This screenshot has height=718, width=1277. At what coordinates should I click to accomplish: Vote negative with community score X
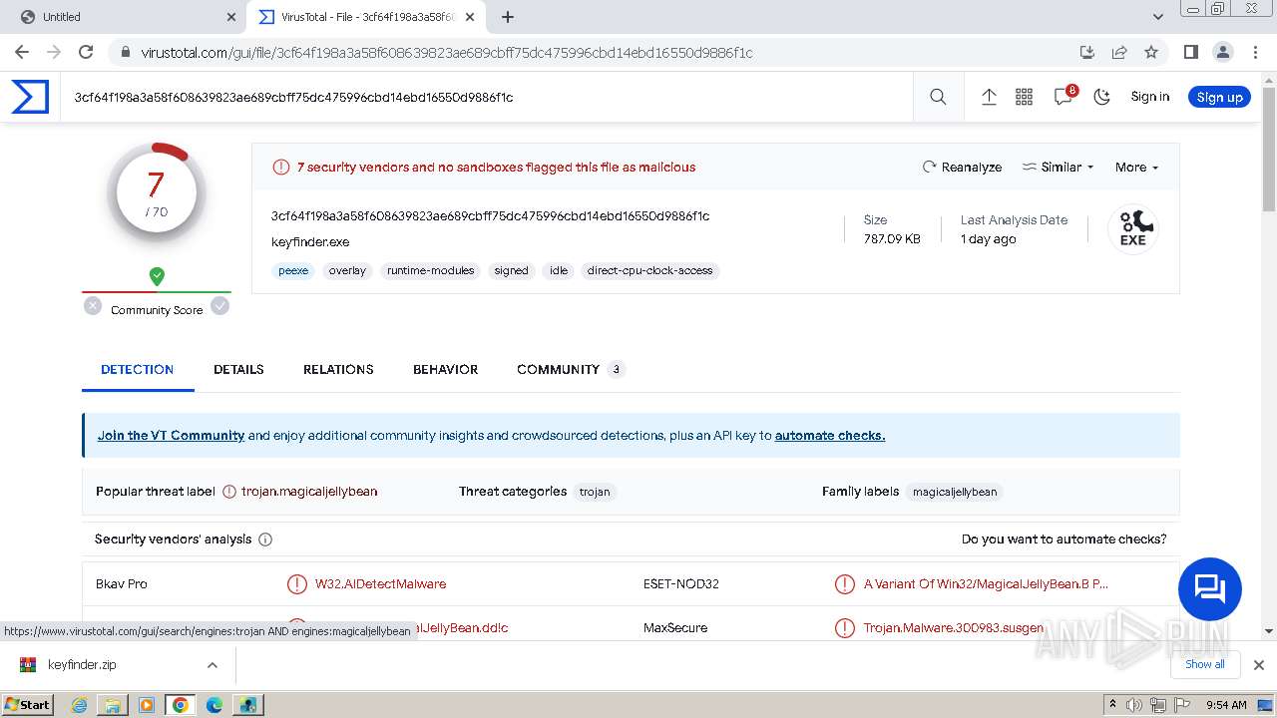click(93, 306)
